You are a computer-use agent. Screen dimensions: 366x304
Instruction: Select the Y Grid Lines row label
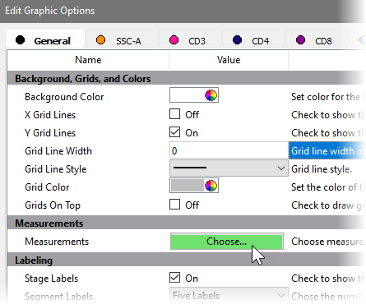pos(50,133)
